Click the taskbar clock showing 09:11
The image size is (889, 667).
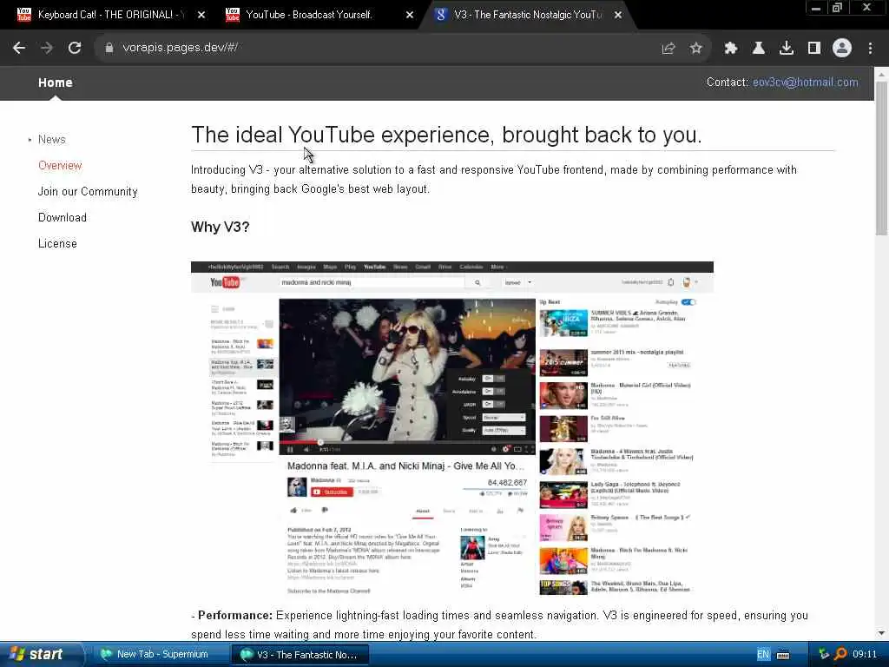[865, 655]
